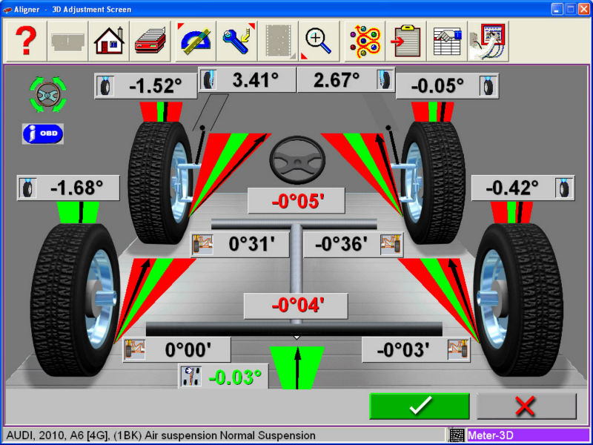This screenshot has height=445, width=593.
Task: Minimize the Aligner window
Action: click(557, 9)
